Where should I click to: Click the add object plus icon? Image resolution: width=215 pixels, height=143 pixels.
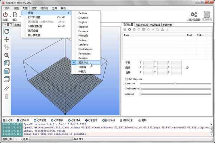tap(129, 29)
